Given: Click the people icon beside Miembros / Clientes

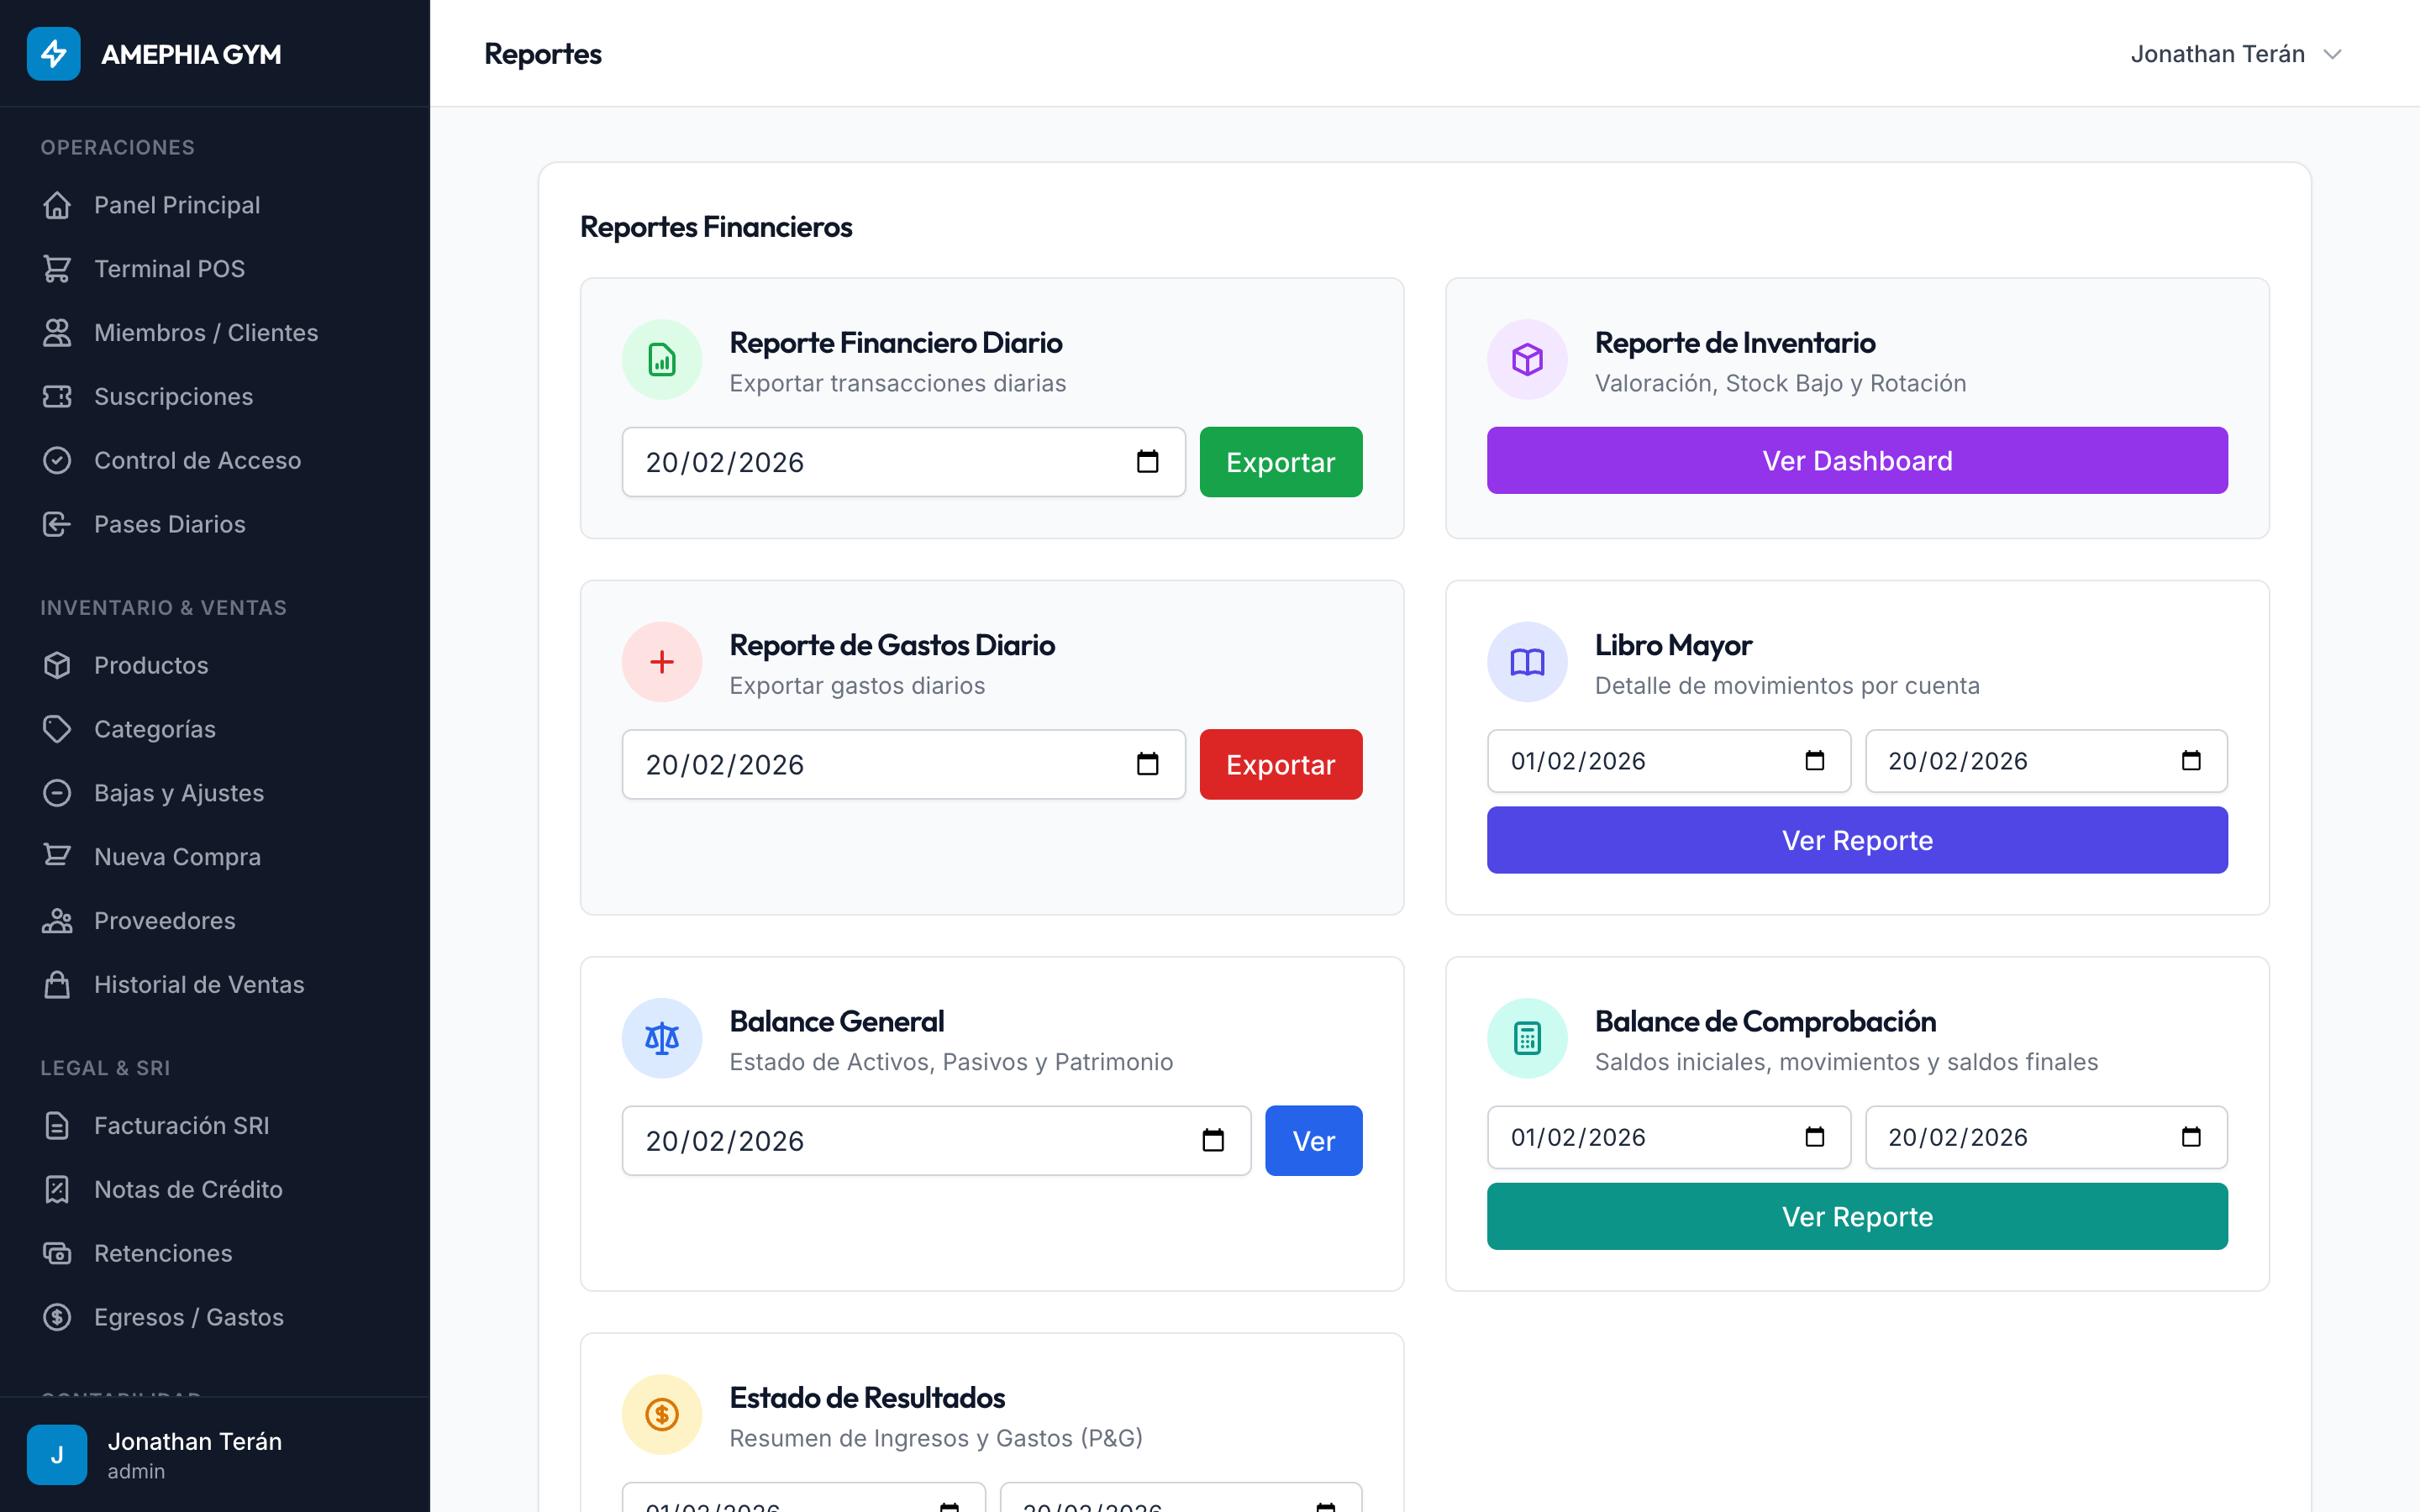Looking at the screenshot, I should 57,333.
